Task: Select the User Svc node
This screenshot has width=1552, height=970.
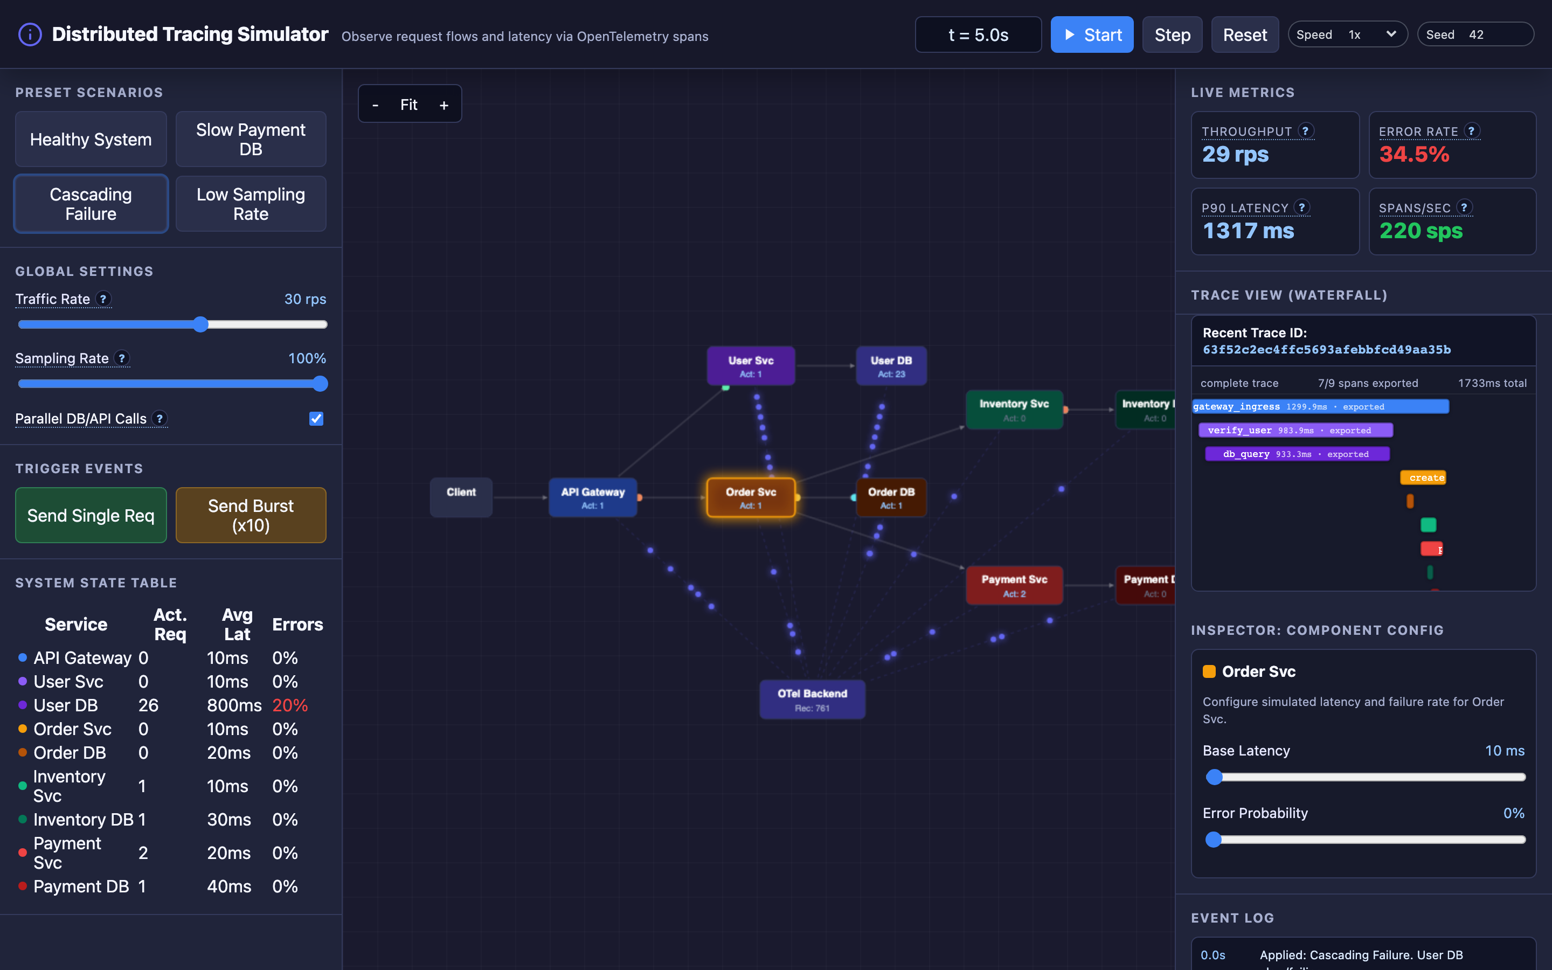Action: tap(751, 366)
